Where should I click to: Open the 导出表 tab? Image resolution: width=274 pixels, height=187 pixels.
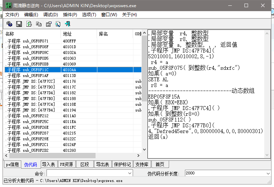click(103, 164)
